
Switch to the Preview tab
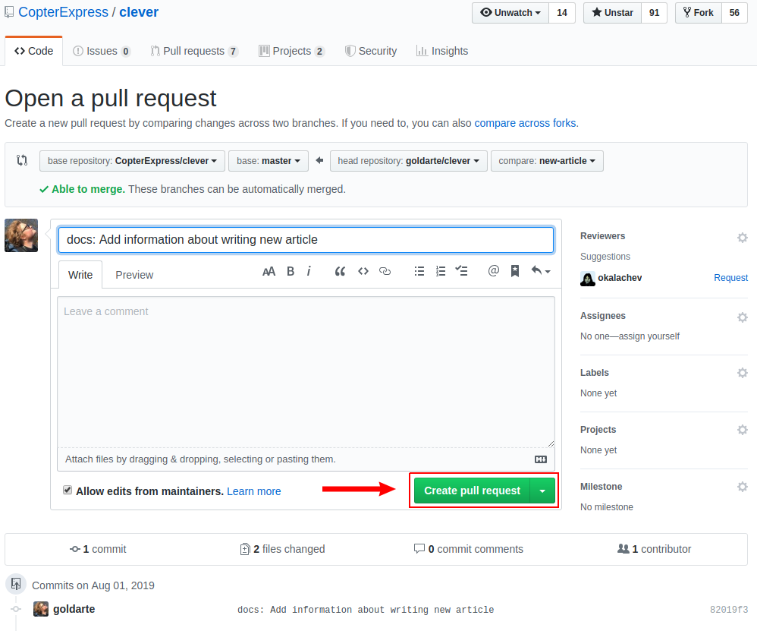pos(134,274)
